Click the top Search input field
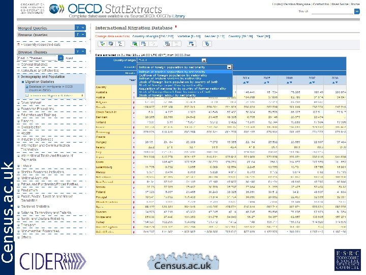Viewport: 366px width, 275px height. (332, 11)
